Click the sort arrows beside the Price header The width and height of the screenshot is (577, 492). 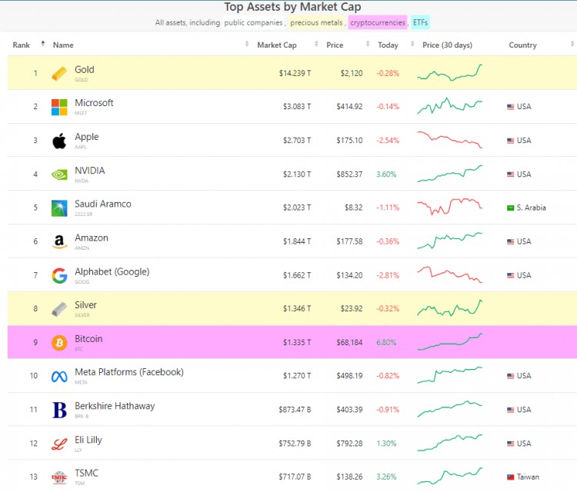368,44
